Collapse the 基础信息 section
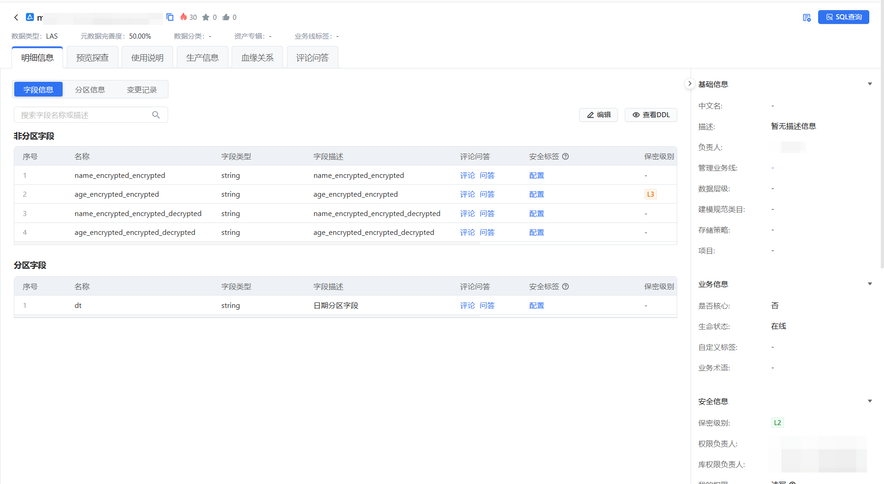 (x=870, y=84)
